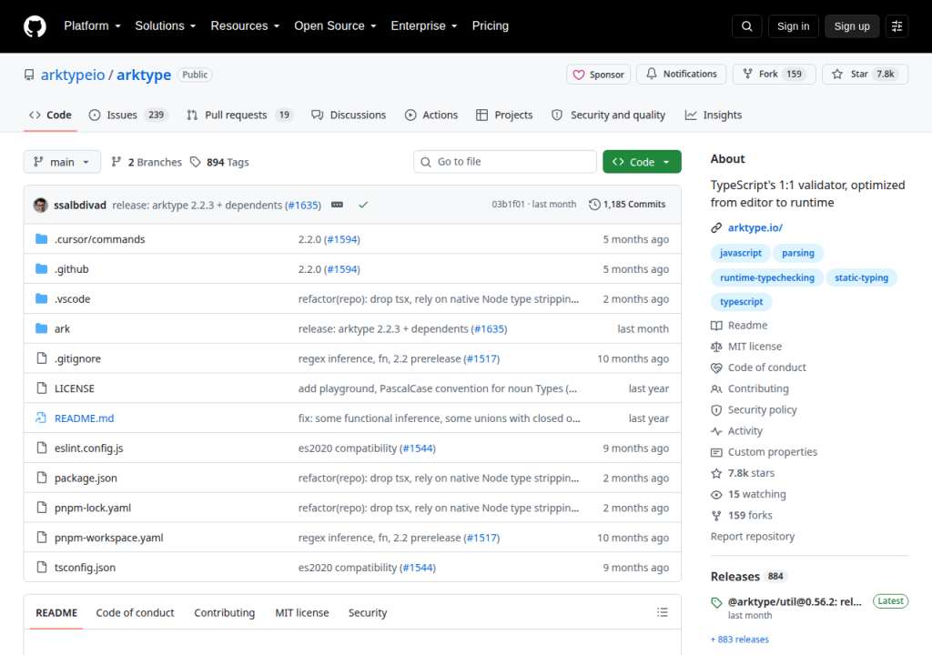Click the GitHub logo icon

click(x=35, y=26)
